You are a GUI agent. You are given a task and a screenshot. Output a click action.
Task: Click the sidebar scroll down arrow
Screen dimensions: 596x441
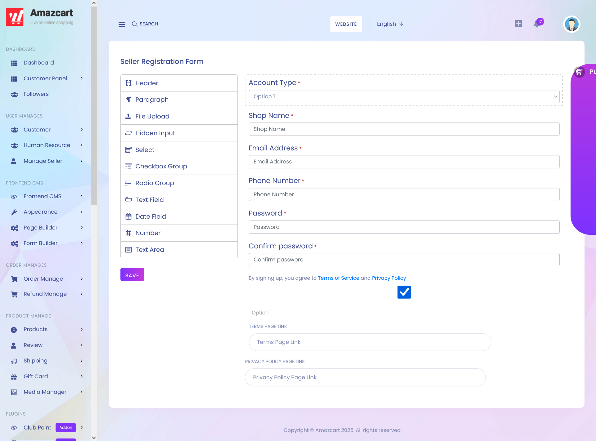click(x=94, y=438)
